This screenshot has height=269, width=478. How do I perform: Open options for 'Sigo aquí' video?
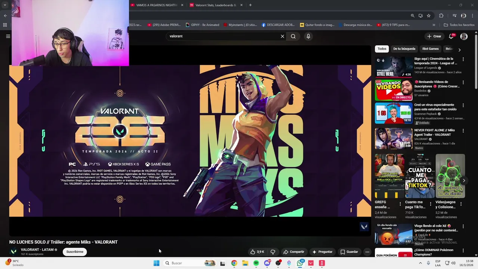(463, 59)
